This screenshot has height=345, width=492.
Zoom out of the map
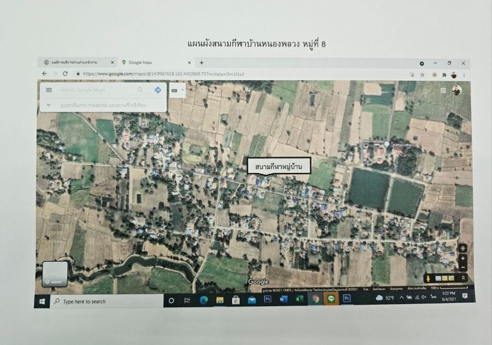(x=462, y=267)
